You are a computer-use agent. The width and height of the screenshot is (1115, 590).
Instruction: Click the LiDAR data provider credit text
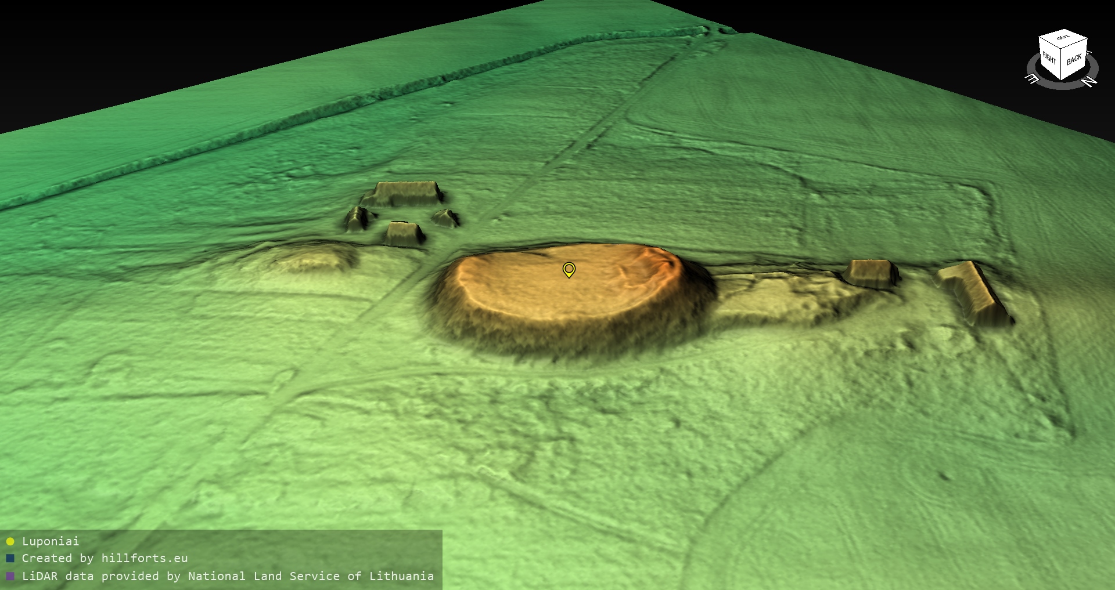(228, 577)
